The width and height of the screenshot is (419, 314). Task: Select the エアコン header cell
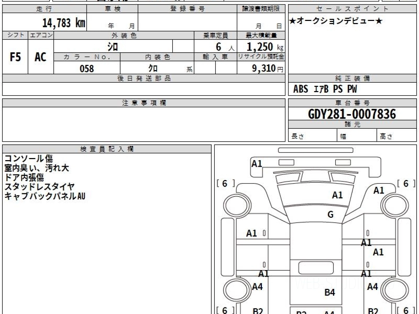coord(41,35)
